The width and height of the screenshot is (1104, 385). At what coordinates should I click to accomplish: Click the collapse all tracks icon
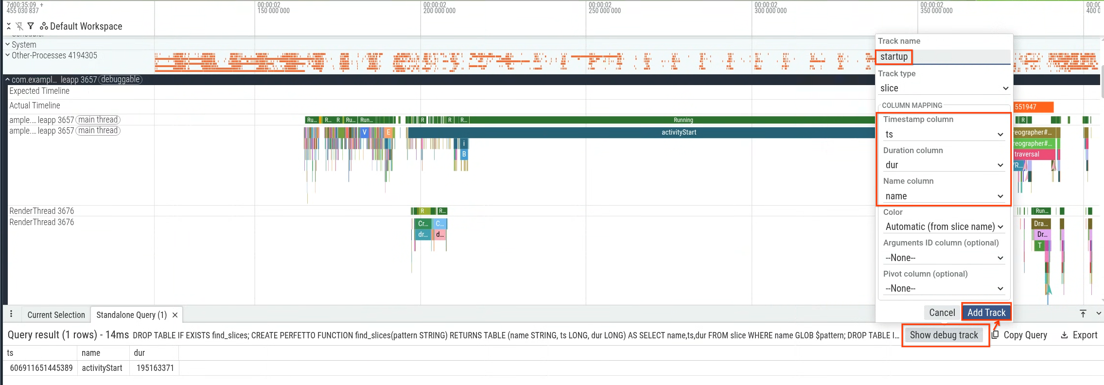point(9,26)
